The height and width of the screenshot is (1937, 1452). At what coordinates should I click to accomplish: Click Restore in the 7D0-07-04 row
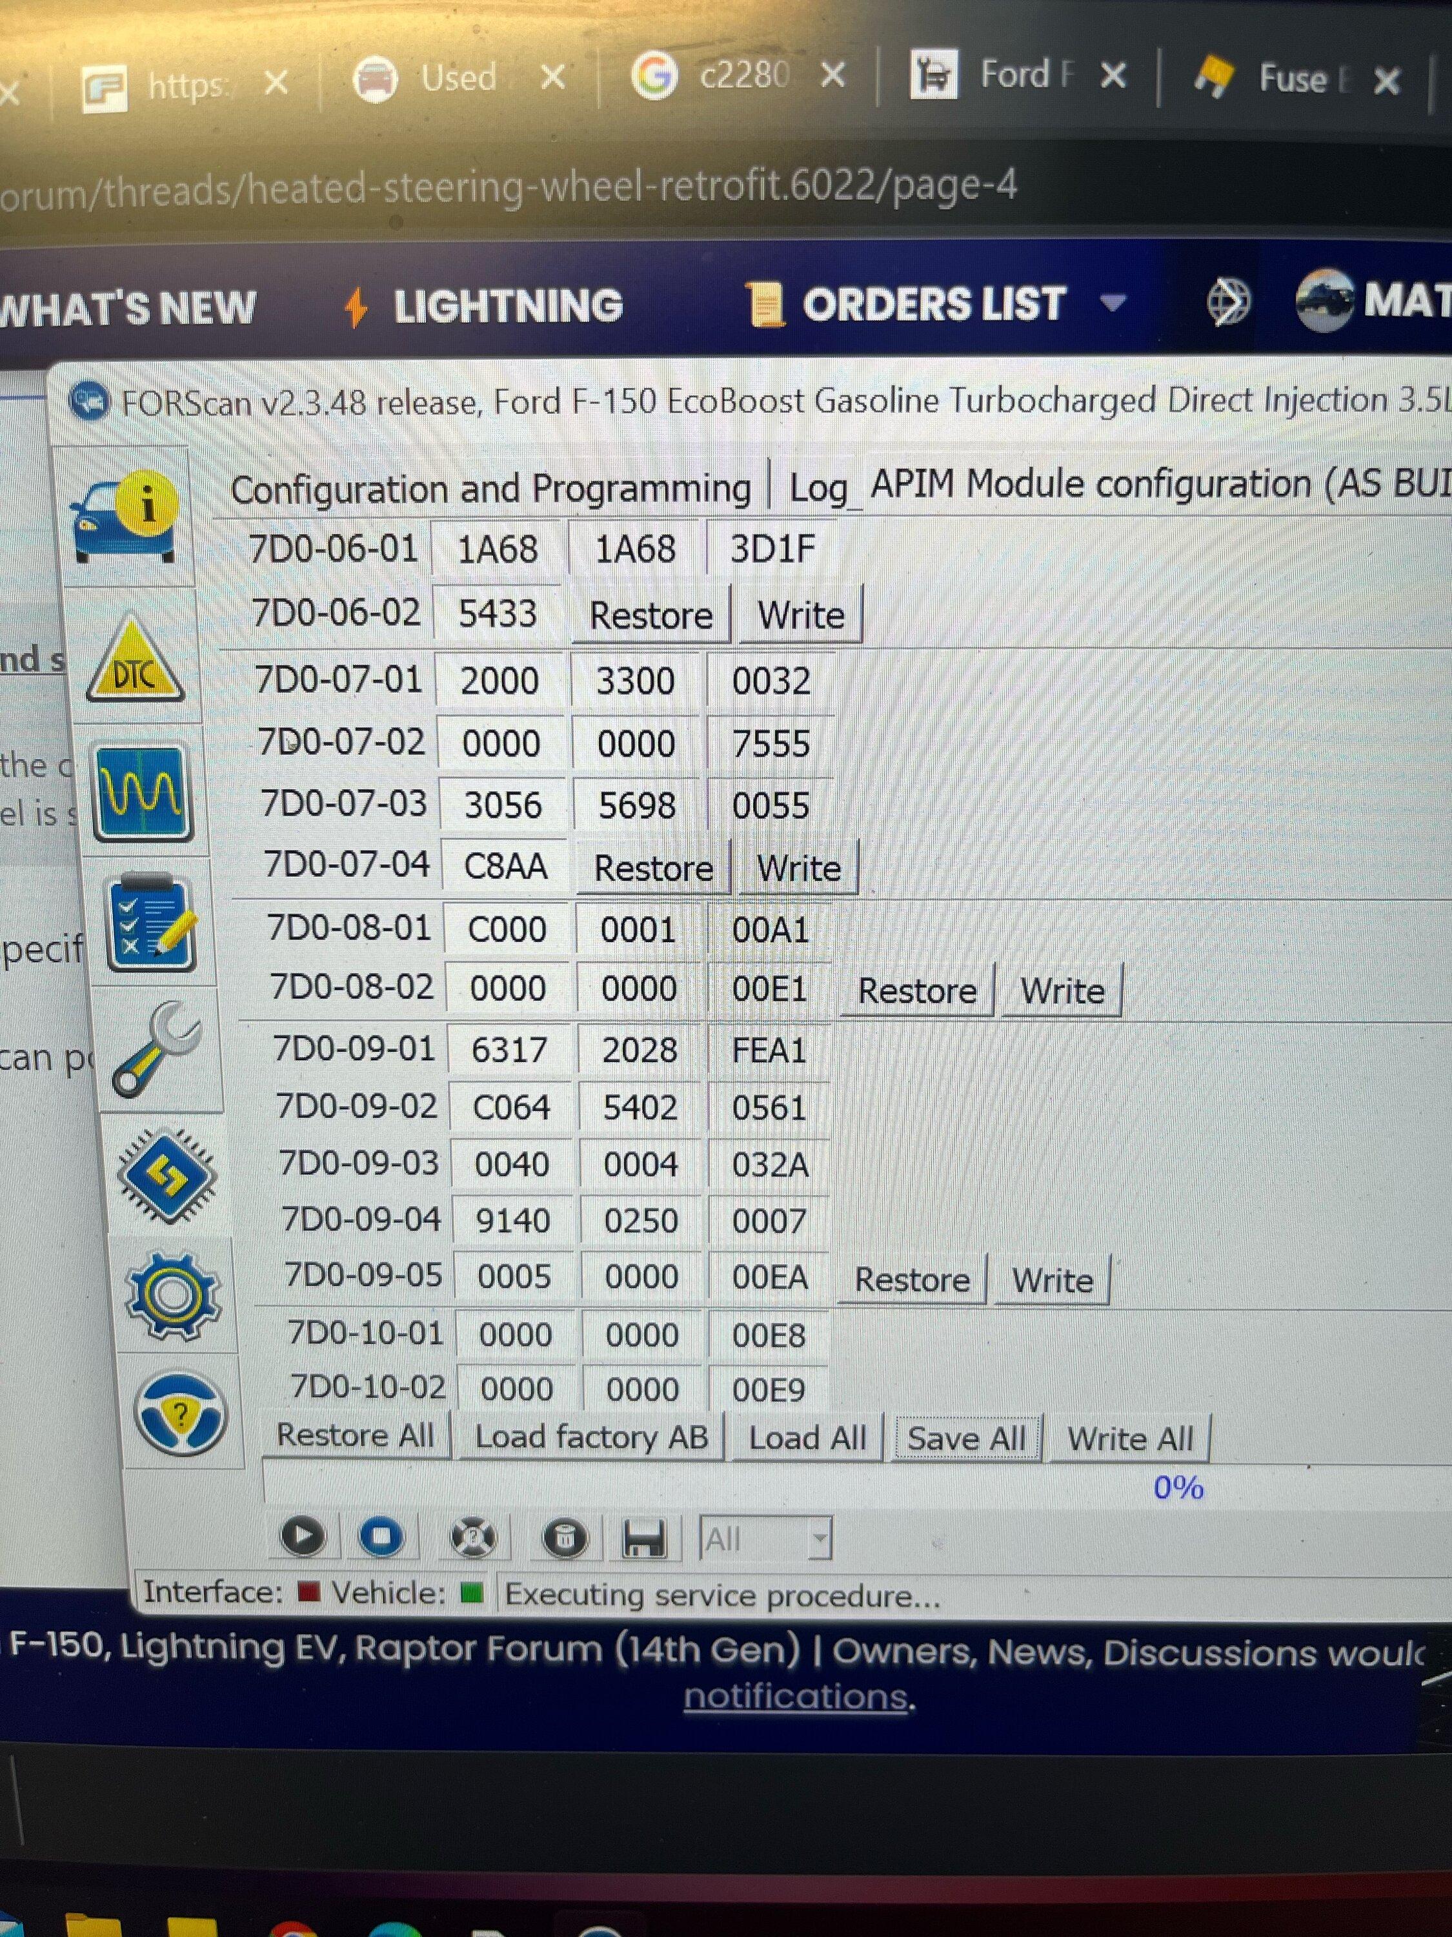654,868
